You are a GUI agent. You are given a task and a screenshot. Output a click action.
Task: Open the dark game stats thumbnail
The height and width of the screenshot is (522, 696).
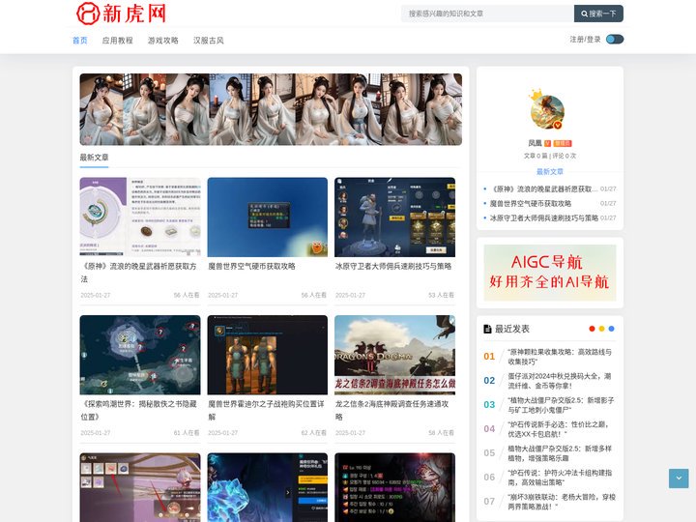click(x=394, y=487)
